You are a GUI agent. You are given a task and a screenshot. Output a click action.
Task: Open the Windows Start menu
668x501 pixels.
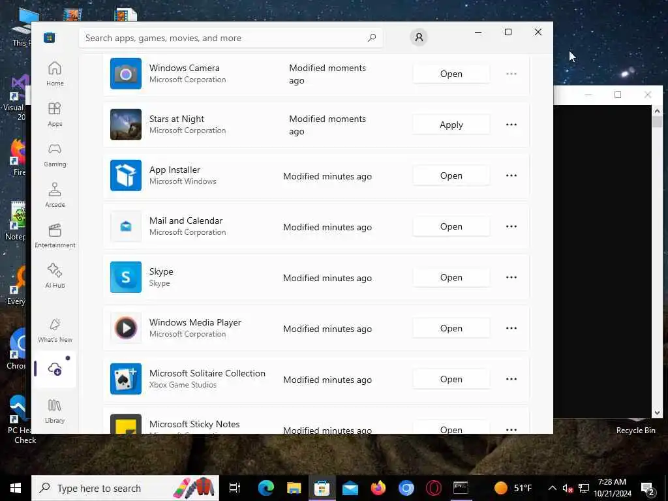point(16,488)
